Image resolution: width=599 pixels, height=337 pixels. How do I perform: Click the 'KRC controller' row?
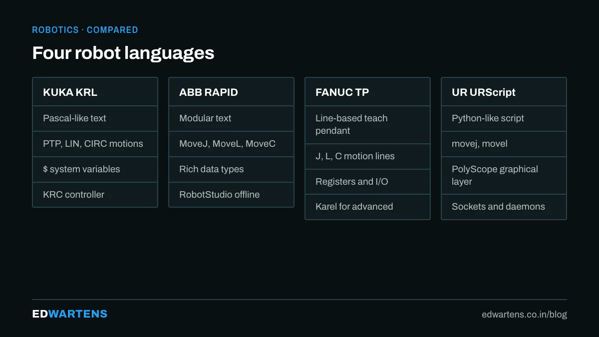[95, 195]
